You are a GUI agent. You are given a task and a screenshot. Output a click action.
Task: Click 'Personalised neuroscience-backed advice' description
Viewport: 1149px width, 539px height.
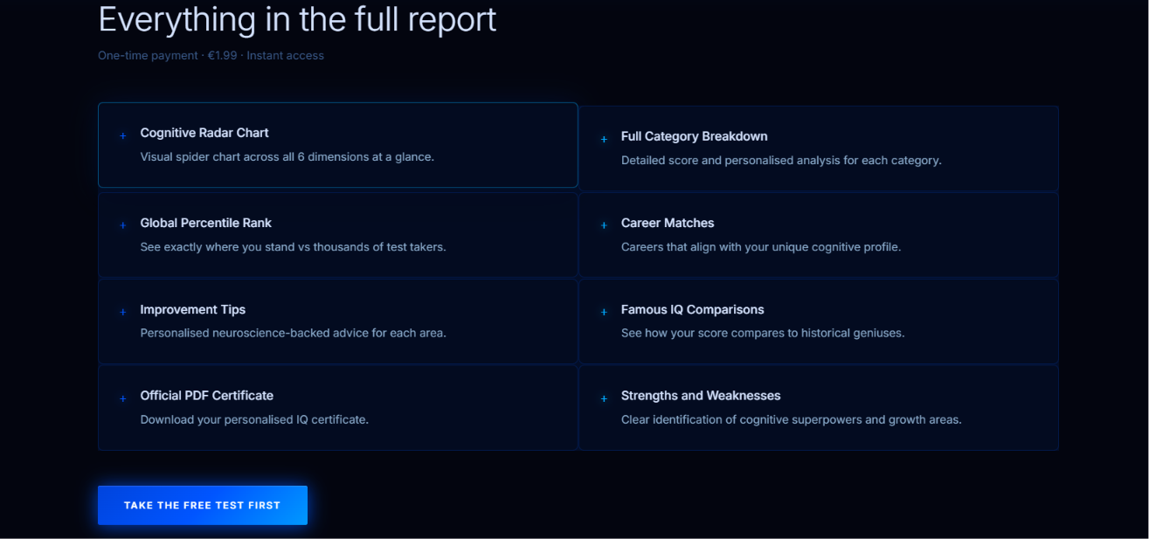[294, 334]
